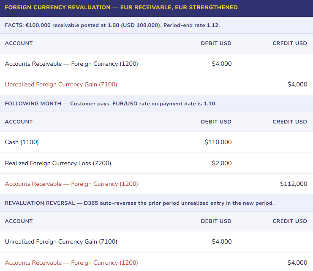Viewport: 313px width, 271px height.
Task: Select $4,000 credit for the red Unrealized Gain link
Action: [297, 84]
